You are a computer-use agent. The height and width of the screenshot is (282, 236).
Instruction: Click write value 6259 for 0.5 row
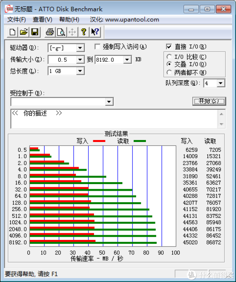pyautogui.click(x=192, y=150)
